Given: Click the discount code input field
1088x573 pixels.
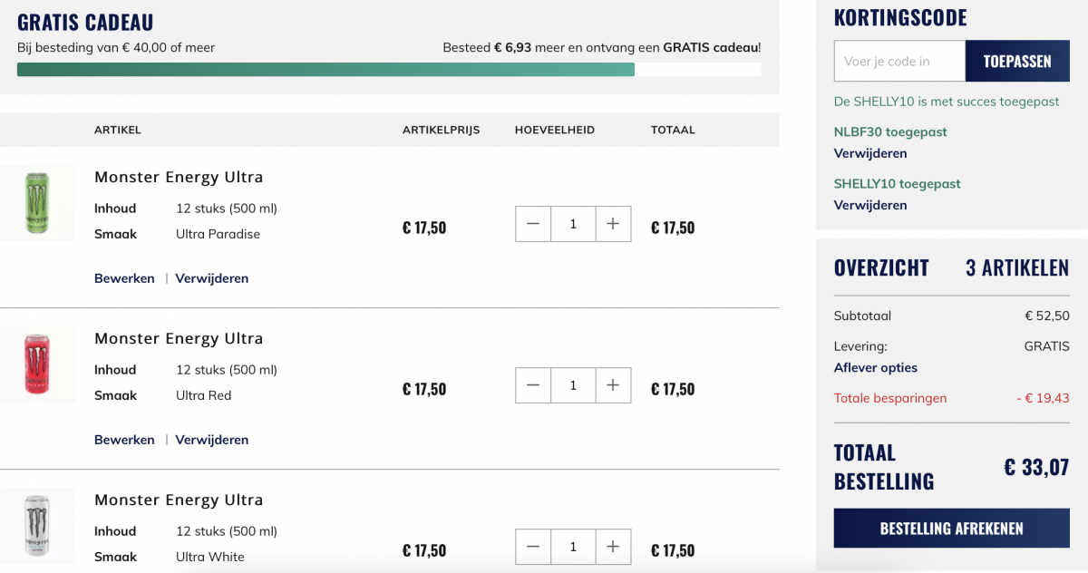Looking at the screenshot, I should [x=899, y=62].
